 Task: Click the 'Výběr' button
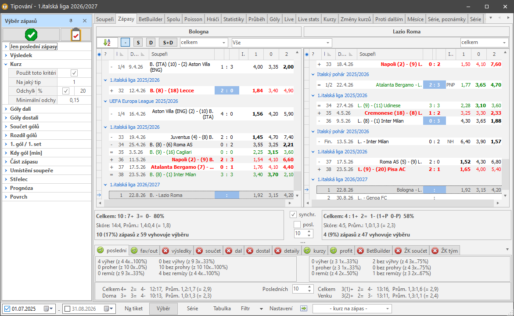tap(163, 309)
